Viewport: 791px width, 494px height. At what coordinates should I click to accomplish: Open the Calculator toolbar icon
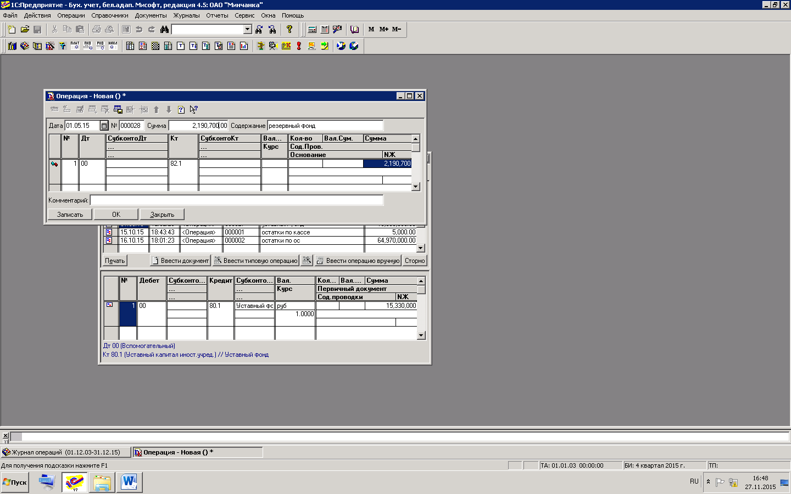tap(312, 29)
